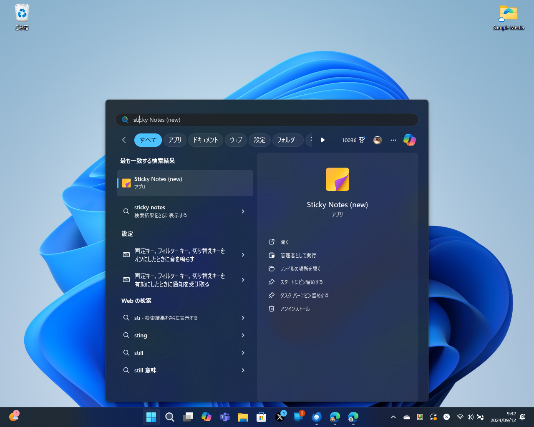This screenshot has width=534, height=427.
Task: Switch to the アプリ filter tab
Action: coord(175,140)
